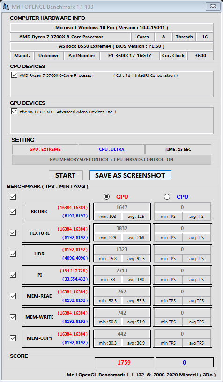Click the BICUBIC benchmark label

(x=40, y=212)
